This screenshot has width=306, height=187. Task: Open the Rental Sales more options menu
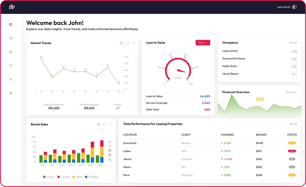pos(110,124)
